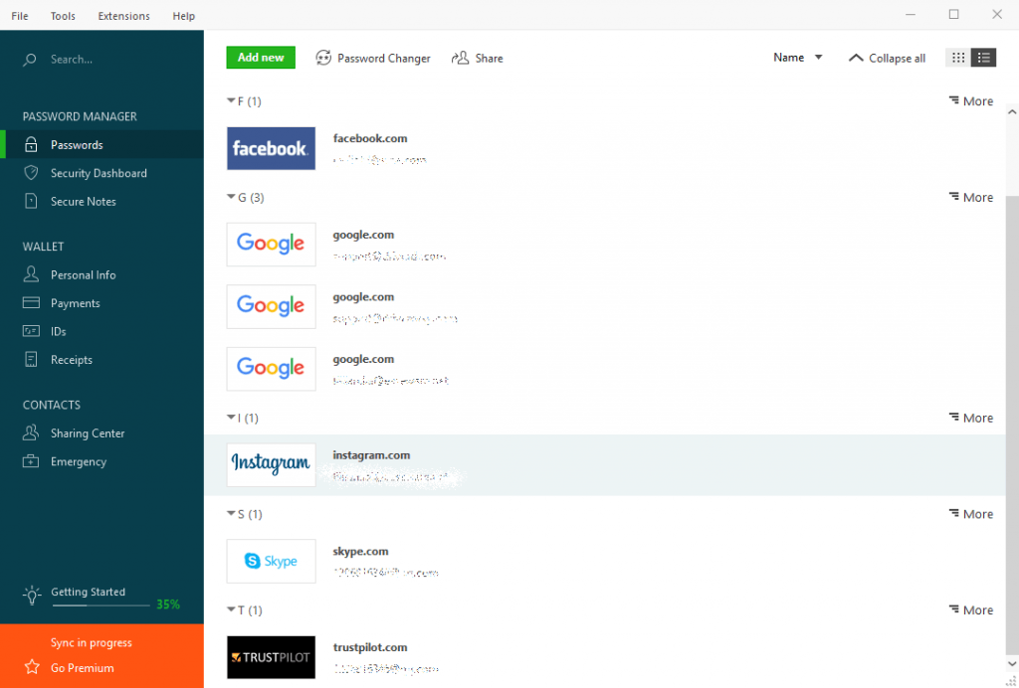Click the Personal Info person icon
The height and width of the screenshot is (688, 1019).
click(x=31, y=274)
